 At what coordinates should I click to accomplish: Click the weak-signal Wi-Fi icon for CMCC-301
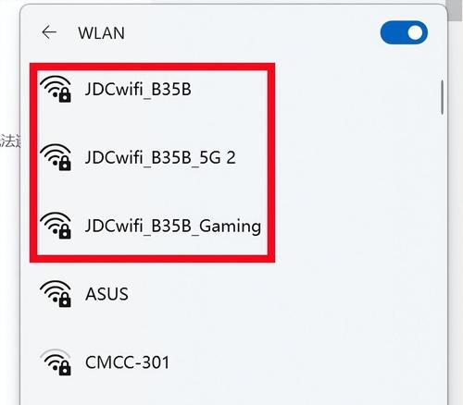coord(56,362)
